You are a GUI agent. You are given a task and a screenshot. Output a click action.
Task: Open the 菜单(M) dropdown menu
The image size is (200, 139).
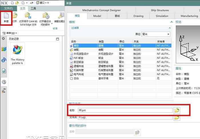coord(10,33)
